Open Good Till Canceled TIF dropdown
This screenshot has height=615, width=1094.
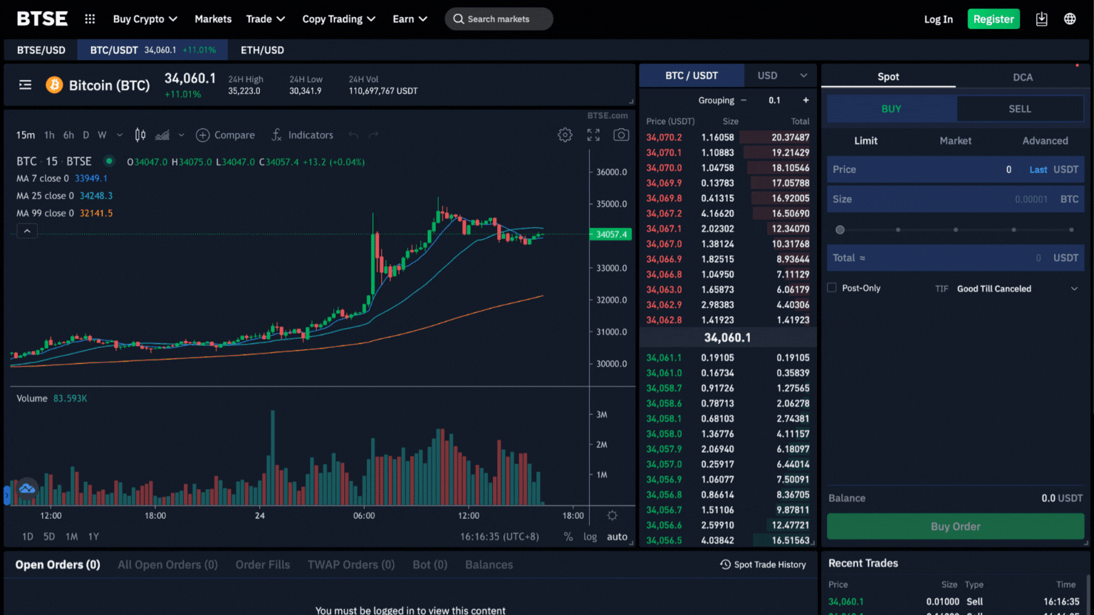[1018, 288]
